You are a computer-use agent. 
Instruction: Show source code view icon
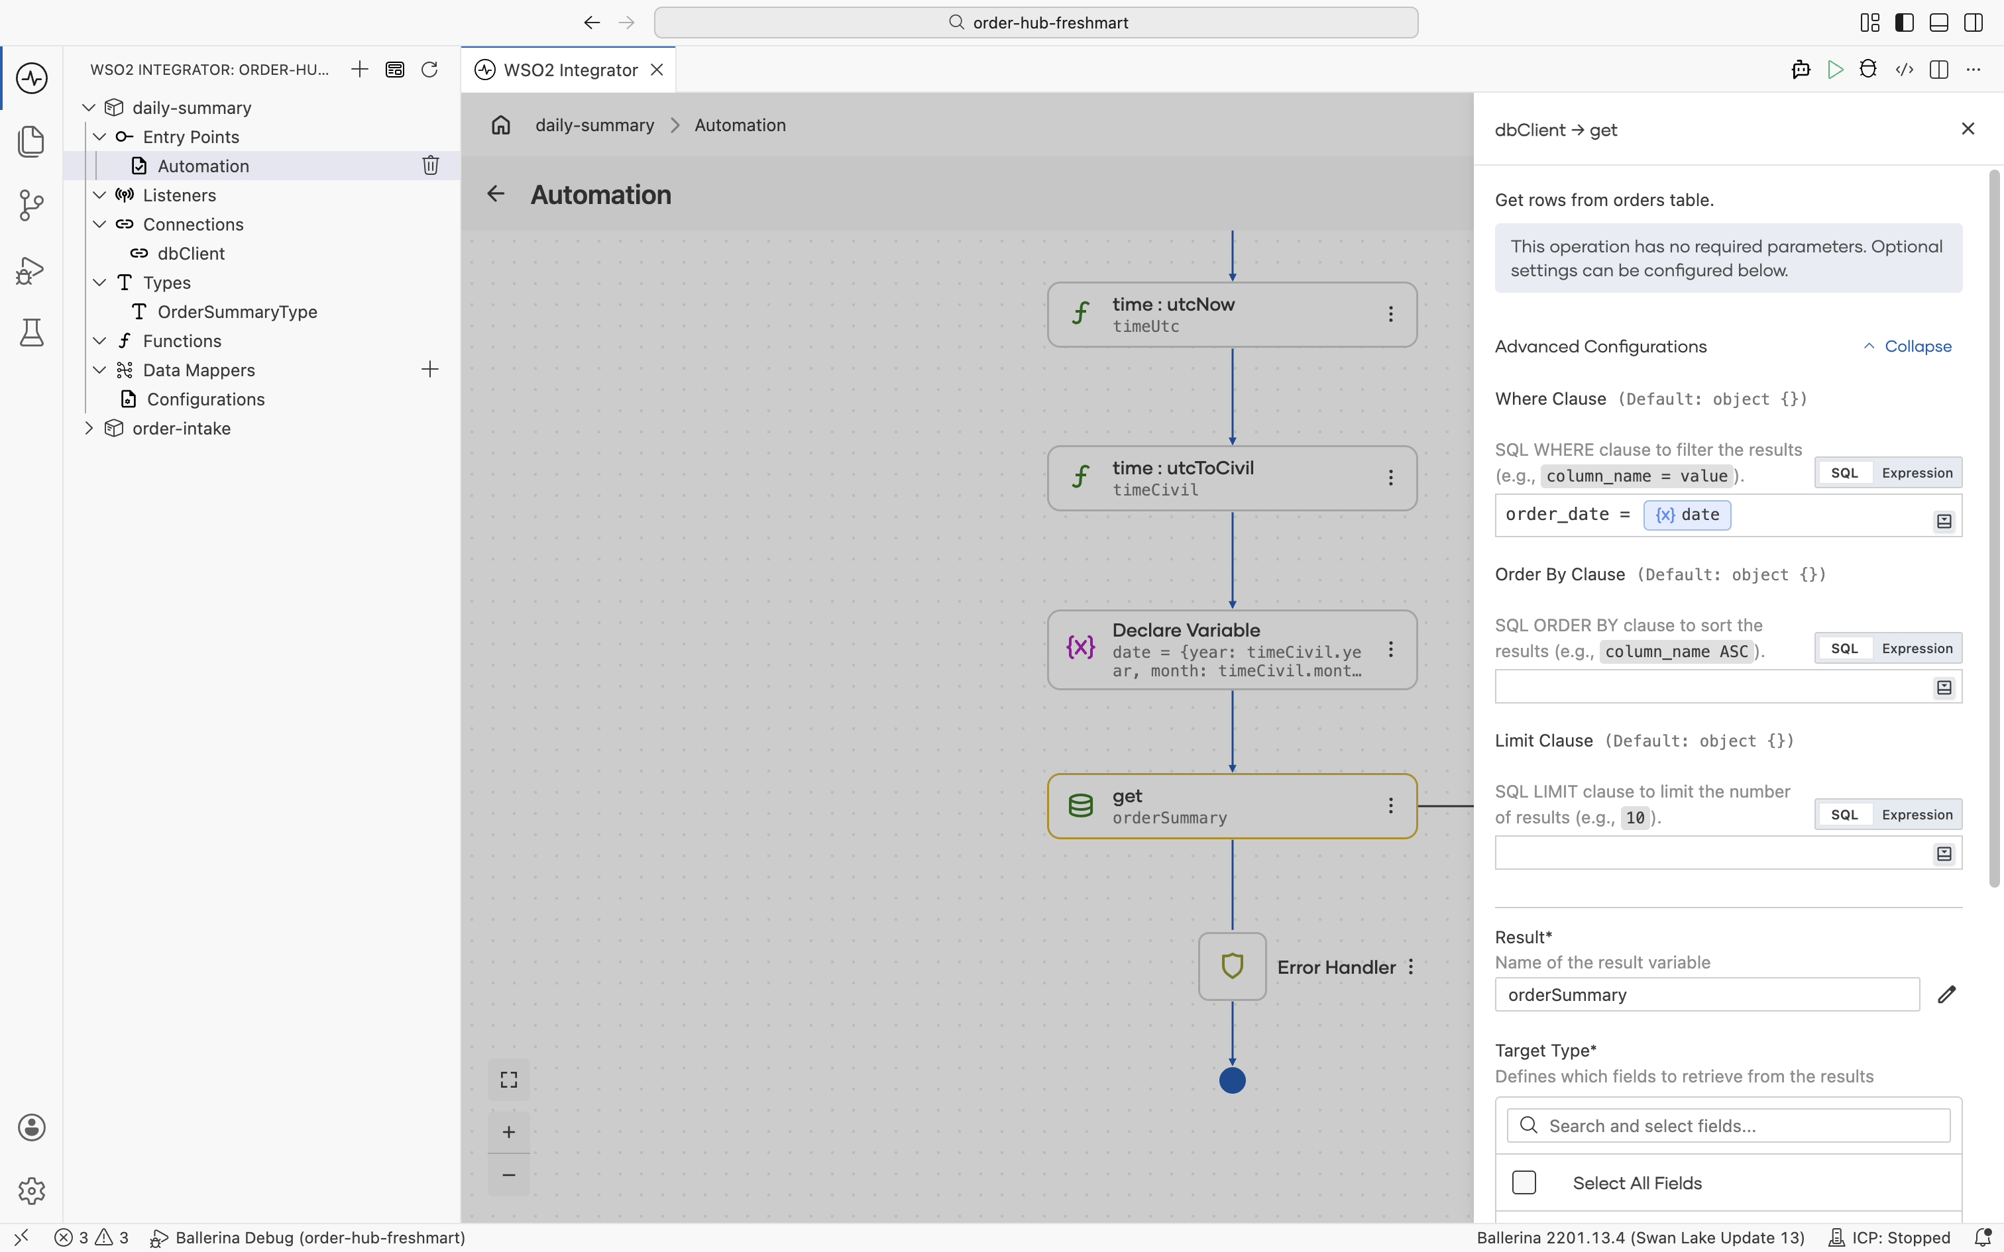[1904, 70]
